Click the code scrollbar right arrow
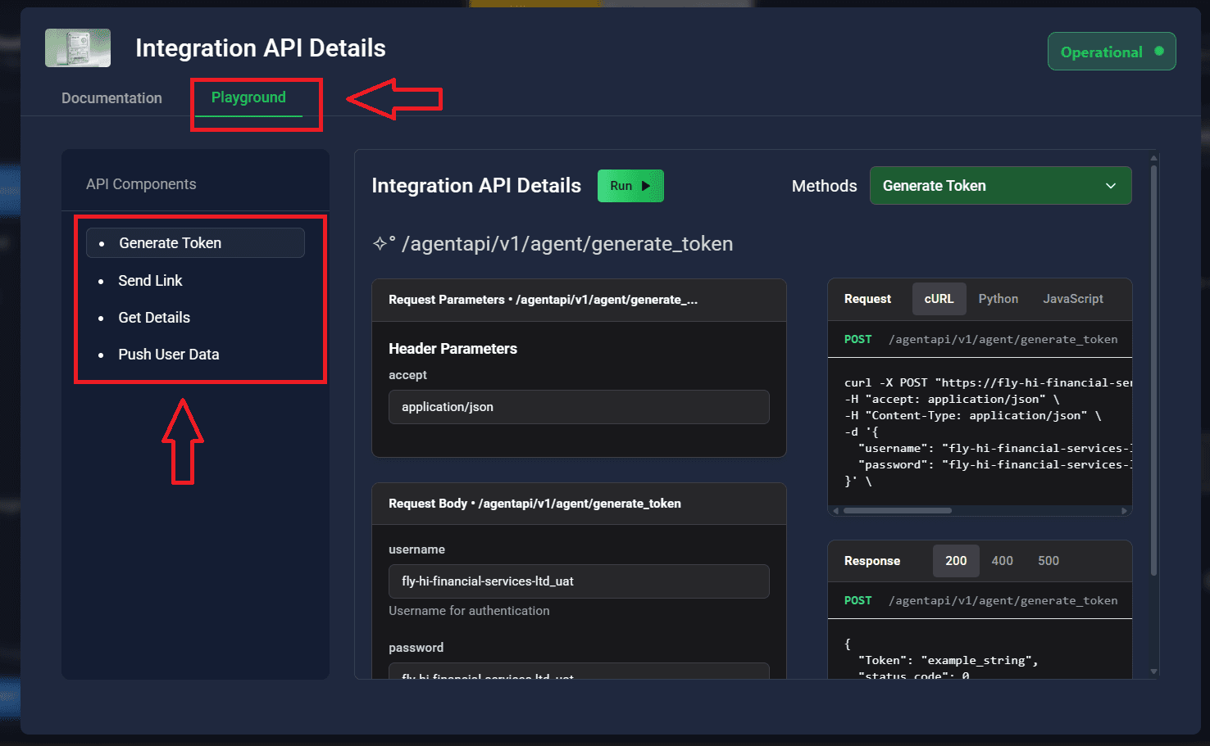1210x746 pixels. [x=1125, y=510]
